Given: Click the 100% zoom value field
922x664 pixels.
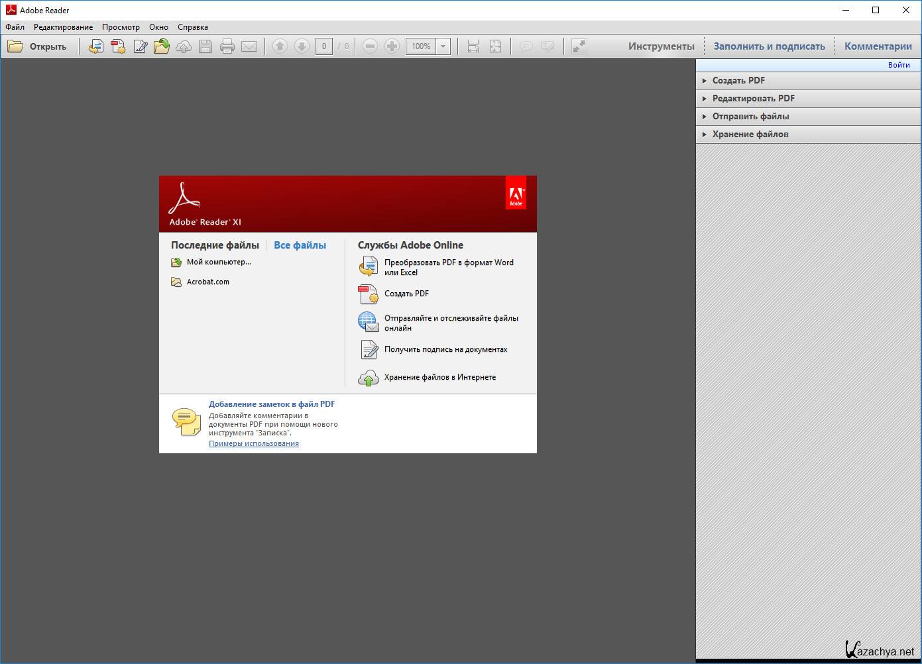Looking at the screenshot, I should pyautogui.click(x=421, y=46).
